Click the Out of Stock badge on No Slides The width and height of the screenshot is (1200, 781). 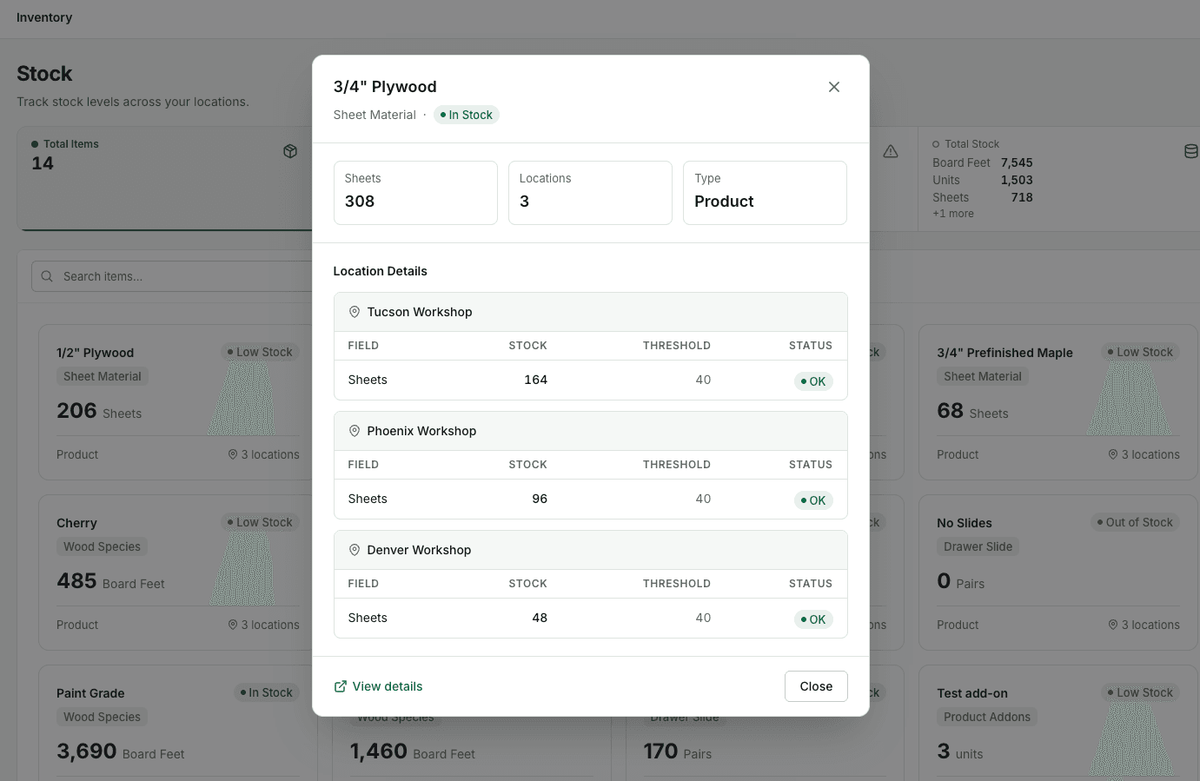(1135, 522)
